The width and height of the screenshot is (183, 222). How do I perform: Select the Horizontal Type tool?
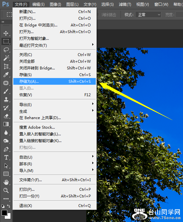(6, 157)
